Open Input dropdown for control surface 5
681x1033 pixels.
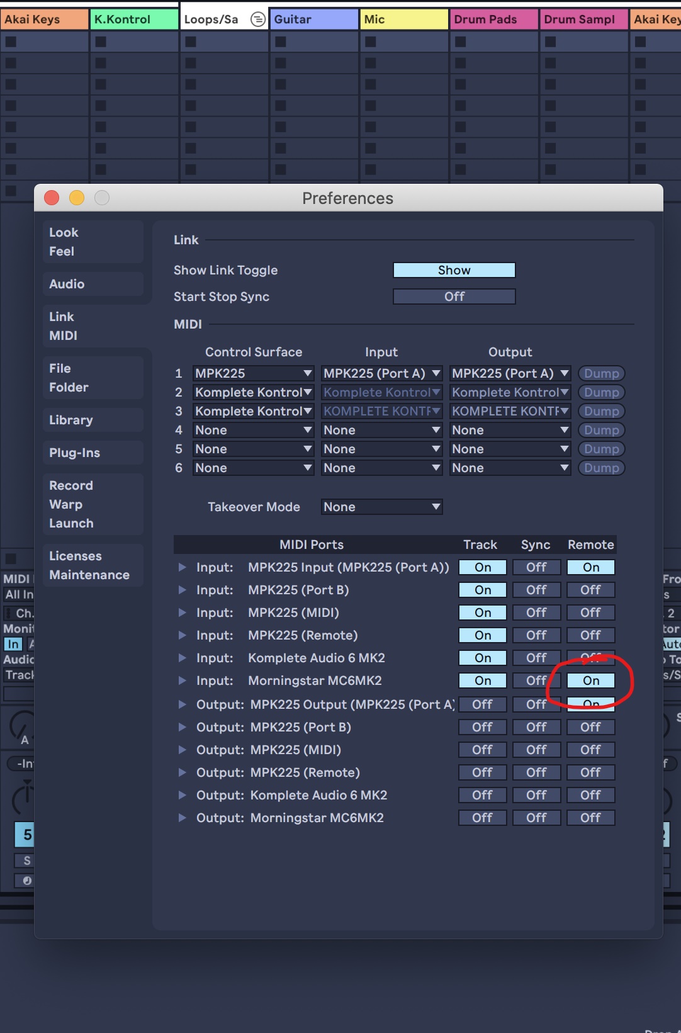pyautogui.click(x=381, y=449)
